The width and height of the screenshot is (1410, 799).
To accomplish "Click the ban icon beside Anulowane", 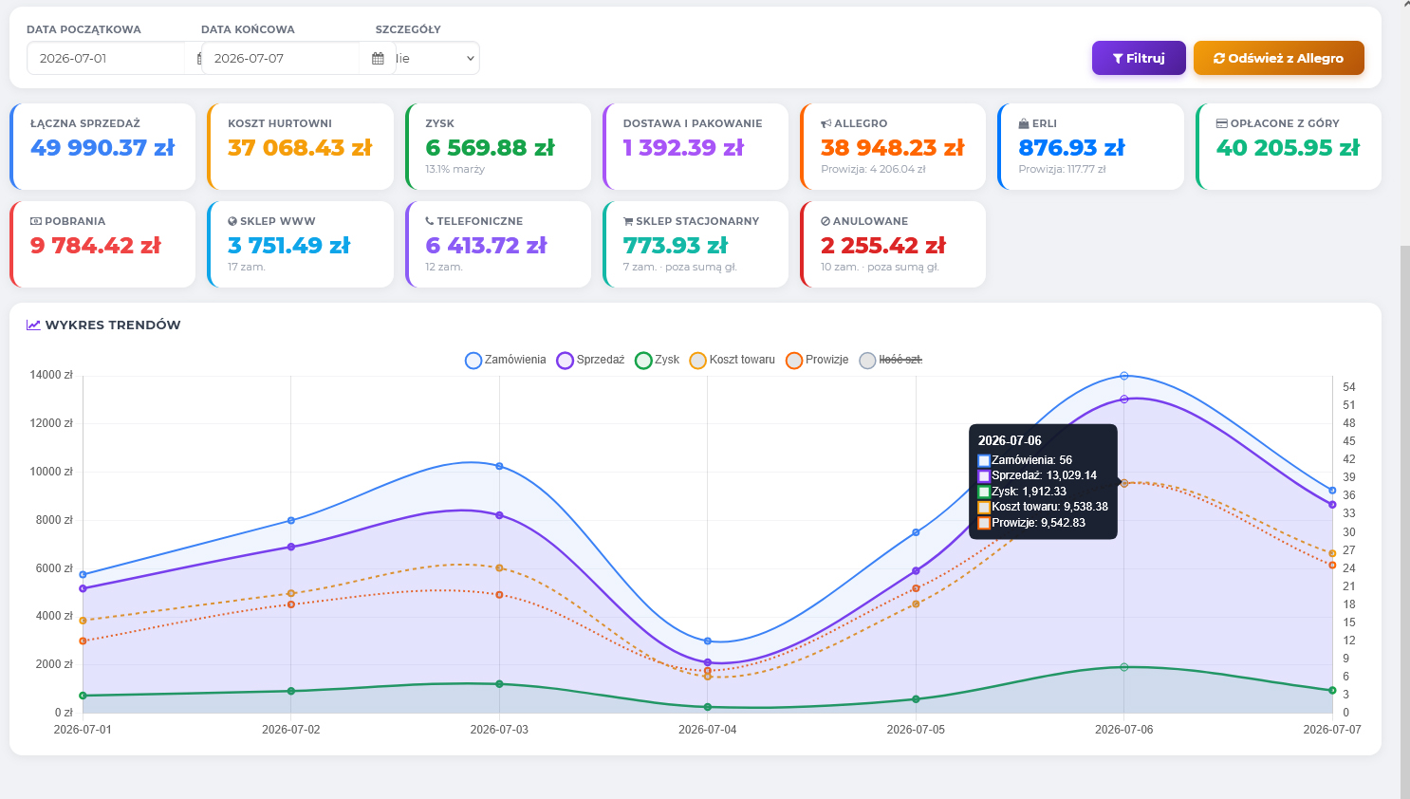I will [826, 221].
